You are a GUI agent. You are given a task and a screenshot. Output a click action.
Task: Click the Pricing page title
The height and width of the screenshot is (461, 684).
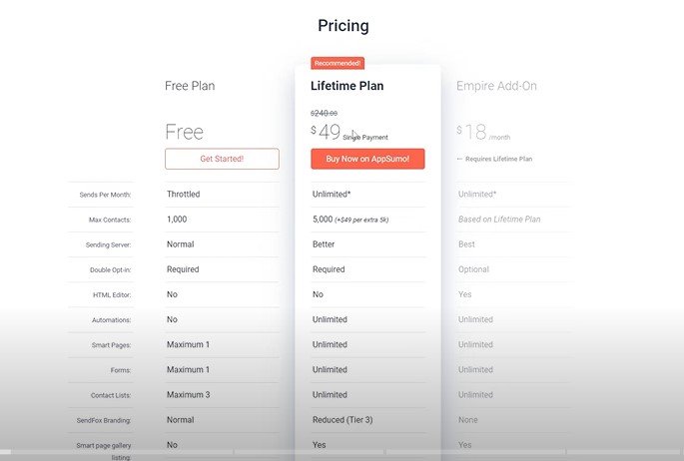point(343,26)
